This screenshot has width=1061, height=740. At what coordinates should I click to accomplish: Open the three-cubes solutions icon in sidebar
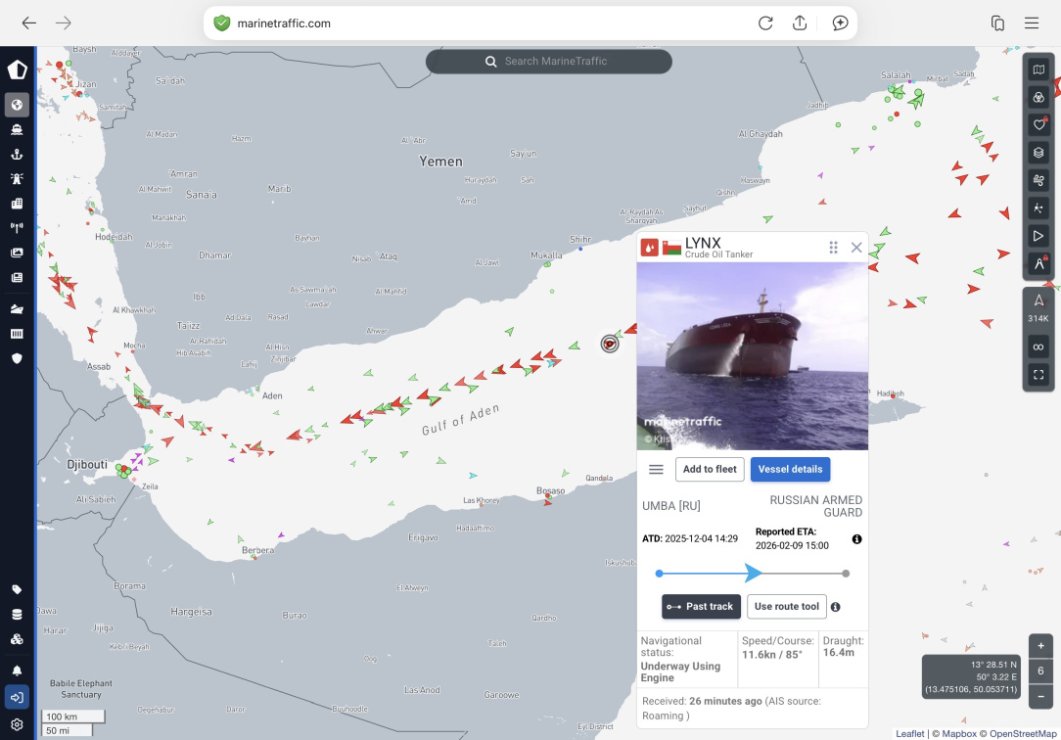point(17,638)
